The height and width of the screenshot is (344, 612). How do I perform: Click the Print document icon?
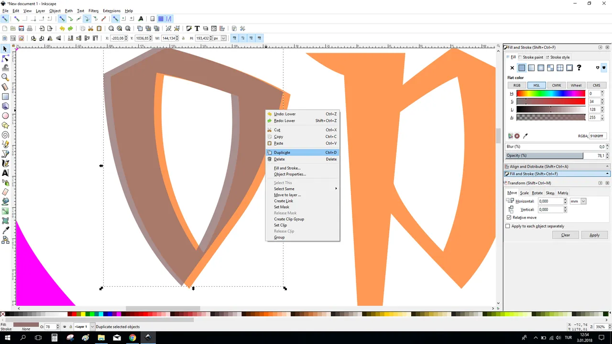pyautogui.click(x=30, y=29)
